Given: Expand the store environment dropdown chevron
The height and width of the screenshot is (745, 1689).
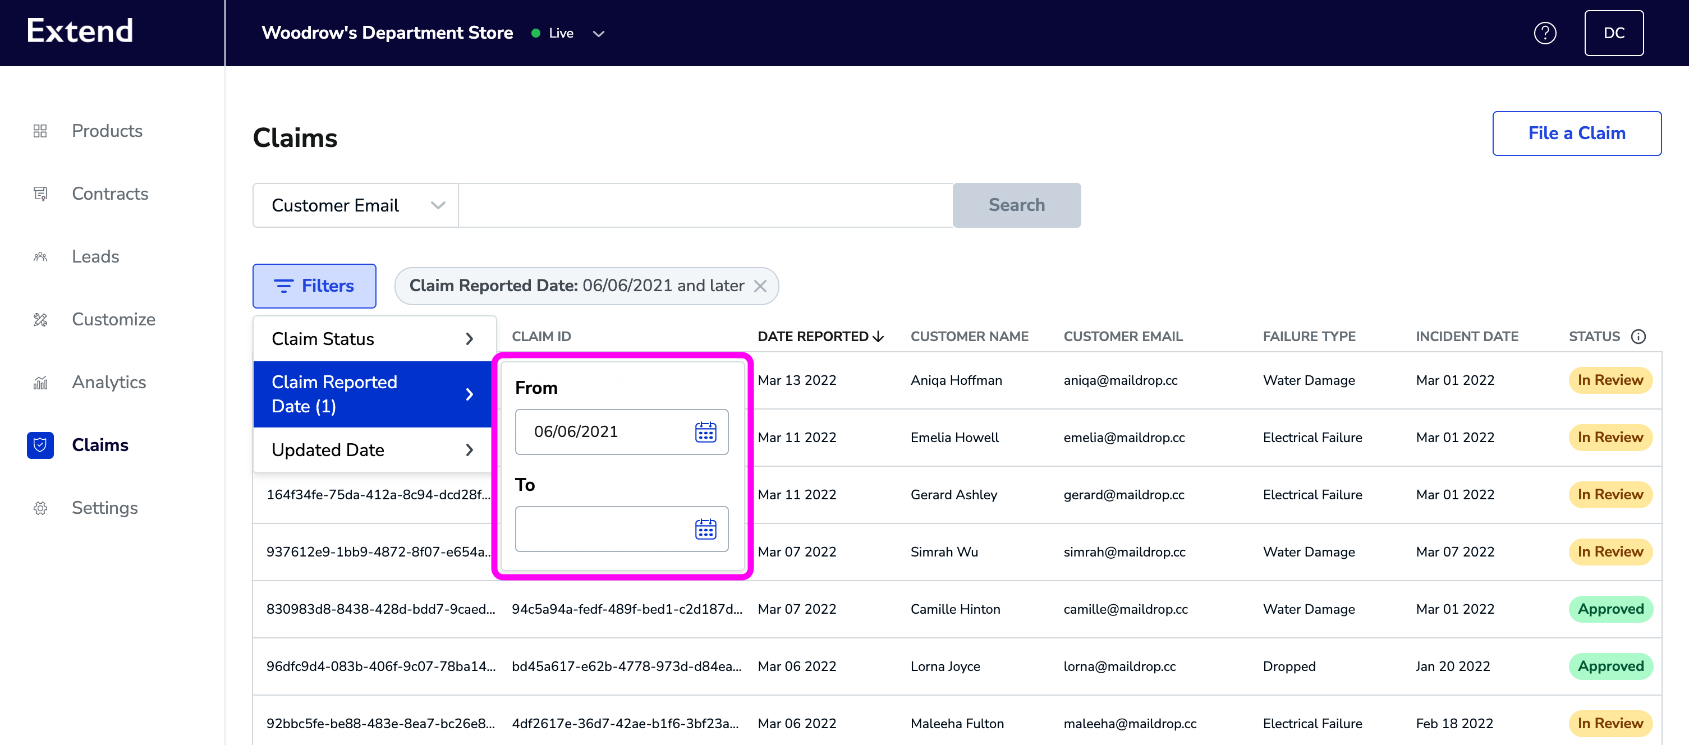Looking at the screenshot, I should point(598,34).
